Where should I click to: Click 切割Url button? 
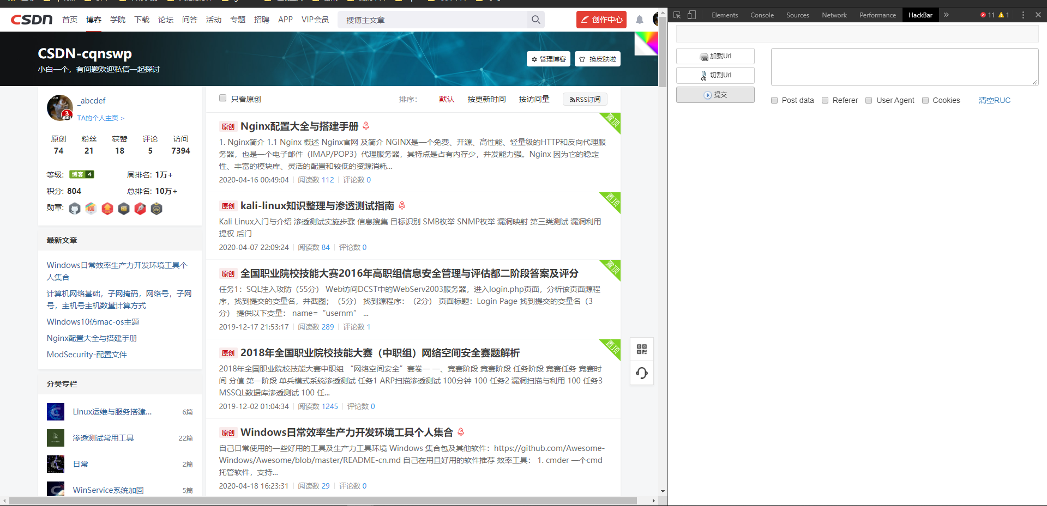tap(715, 75)
